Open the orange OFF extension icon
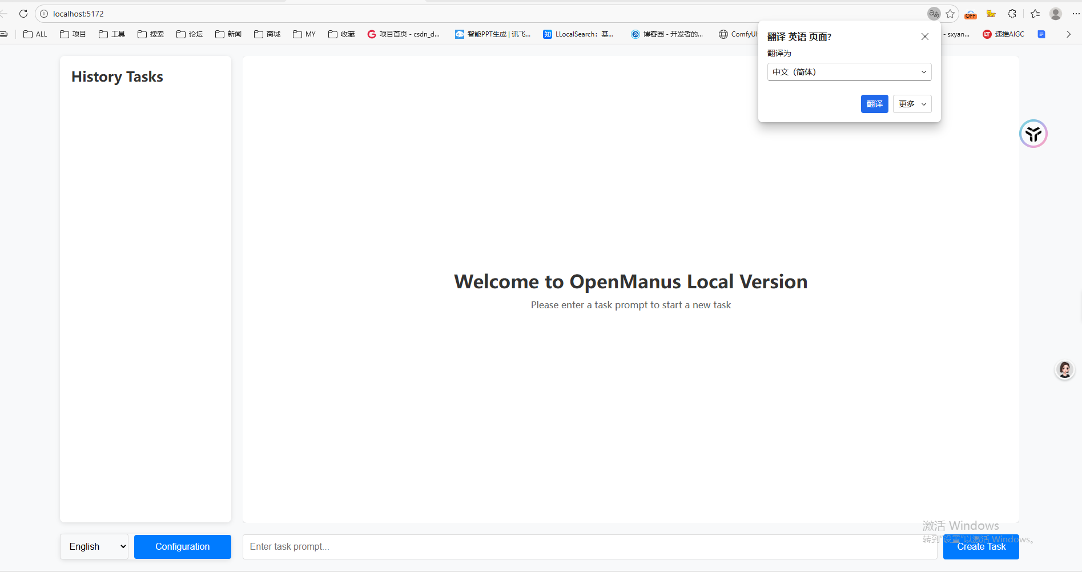The height and width of the screenshot is (572, 1082). [971, 14]
